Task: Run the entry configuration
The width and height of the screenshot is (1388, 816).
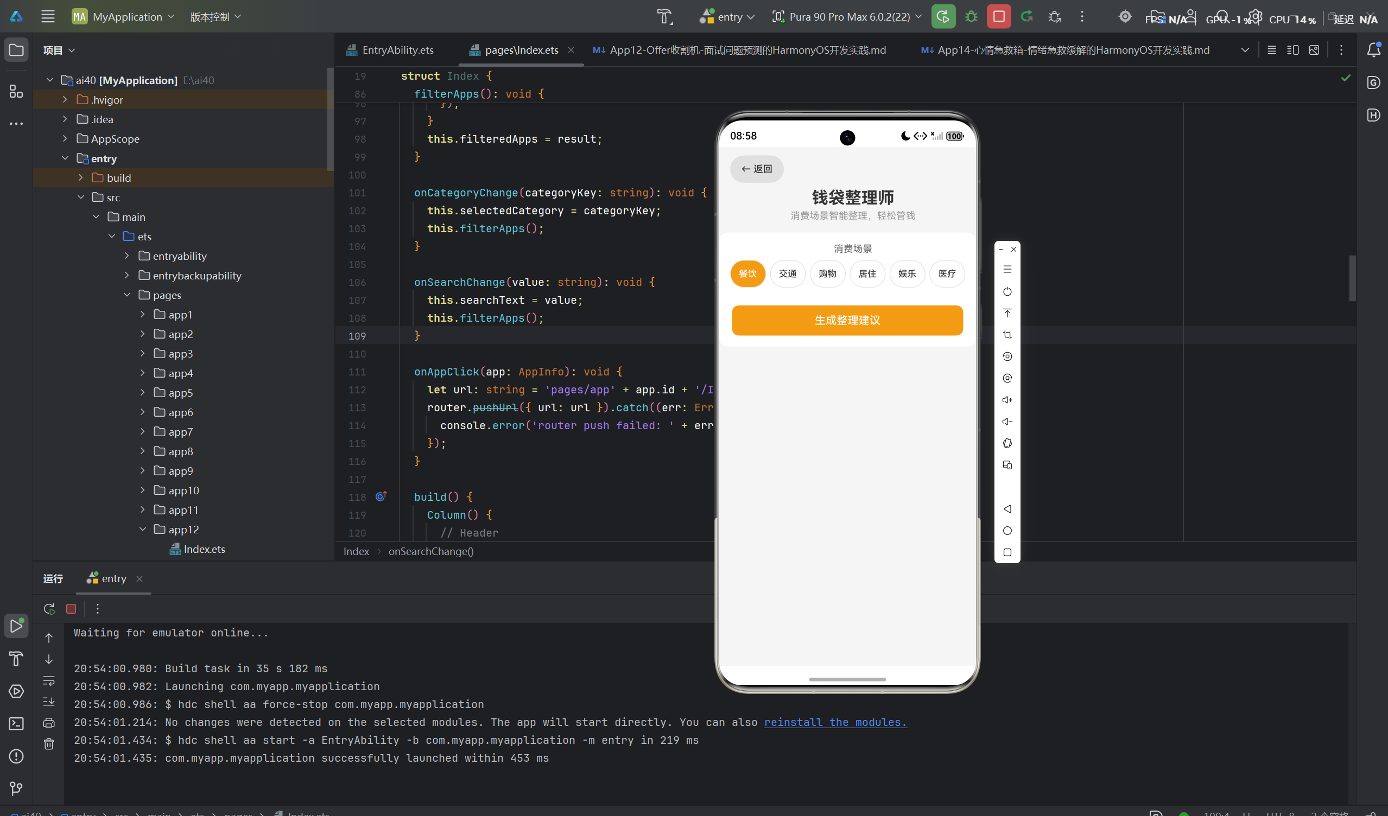Action: pos(943,16)
